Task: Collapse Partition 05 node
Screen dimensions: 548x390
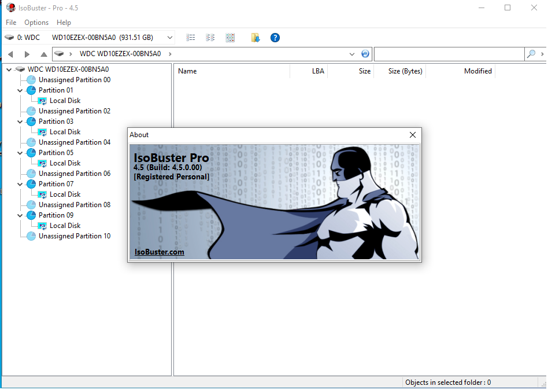Action: point(20,153)
